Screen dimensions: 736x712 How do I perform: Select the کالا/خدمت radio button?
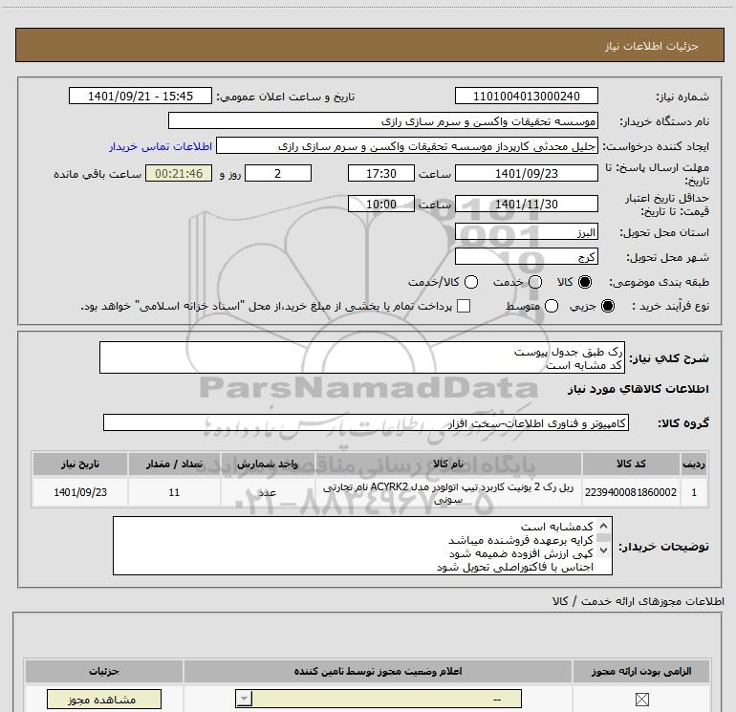pyautogui.click(x=471, y=282)
